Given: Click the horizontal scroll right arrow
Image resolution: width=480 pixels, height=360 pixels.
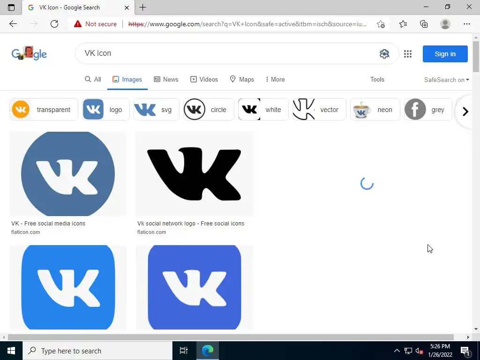Looking at the screenshot, I should coord(468,337).
